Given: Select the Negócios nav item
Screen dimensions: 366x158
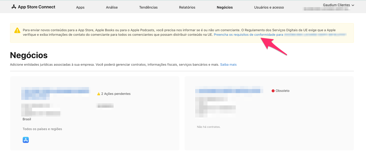Looking at the screenshot, I should [x=225, y=7].
